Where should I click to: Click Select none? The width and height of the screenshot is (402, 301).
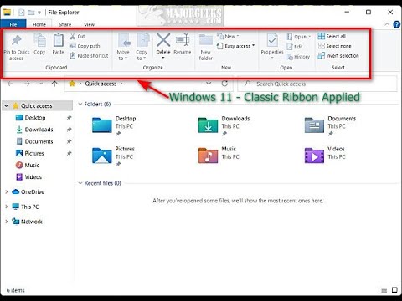(x=335, y=46)
